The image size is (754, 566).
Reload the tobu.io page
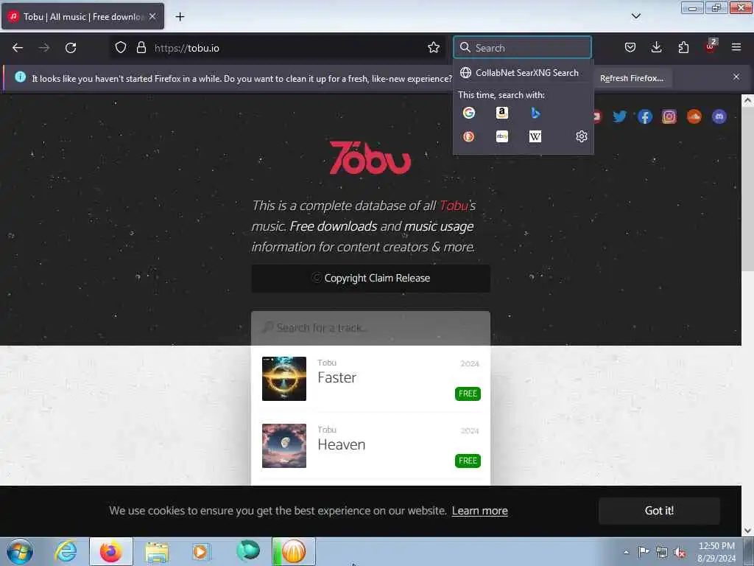(71, 48)
